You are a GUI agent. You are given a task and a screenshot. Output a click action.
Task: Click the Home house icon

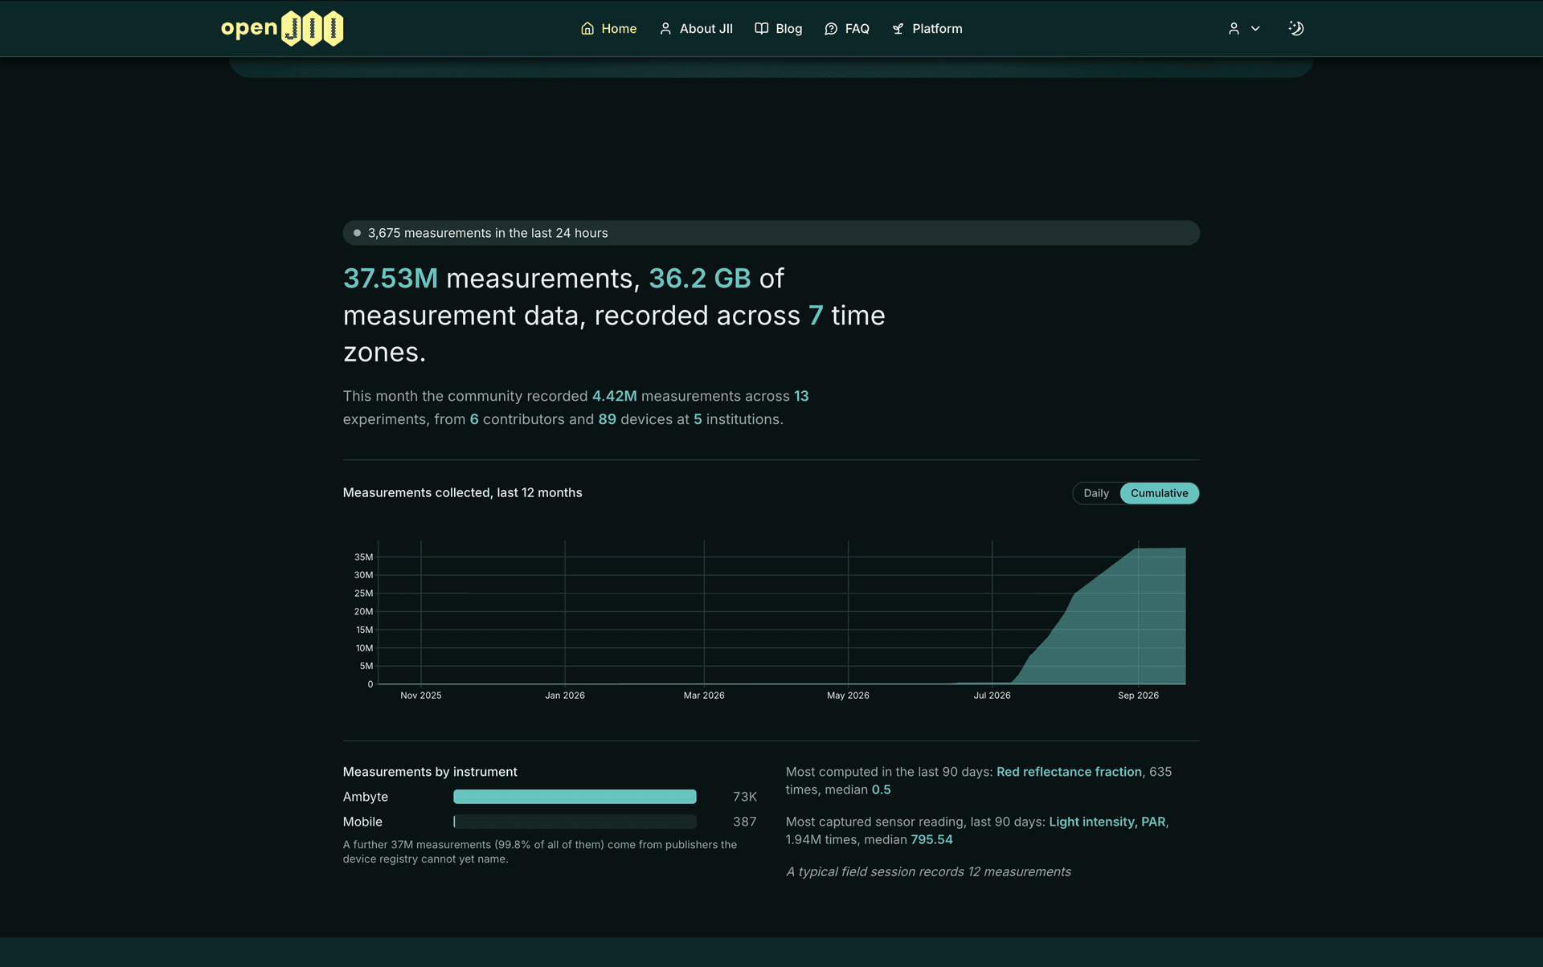click(587, 29)
